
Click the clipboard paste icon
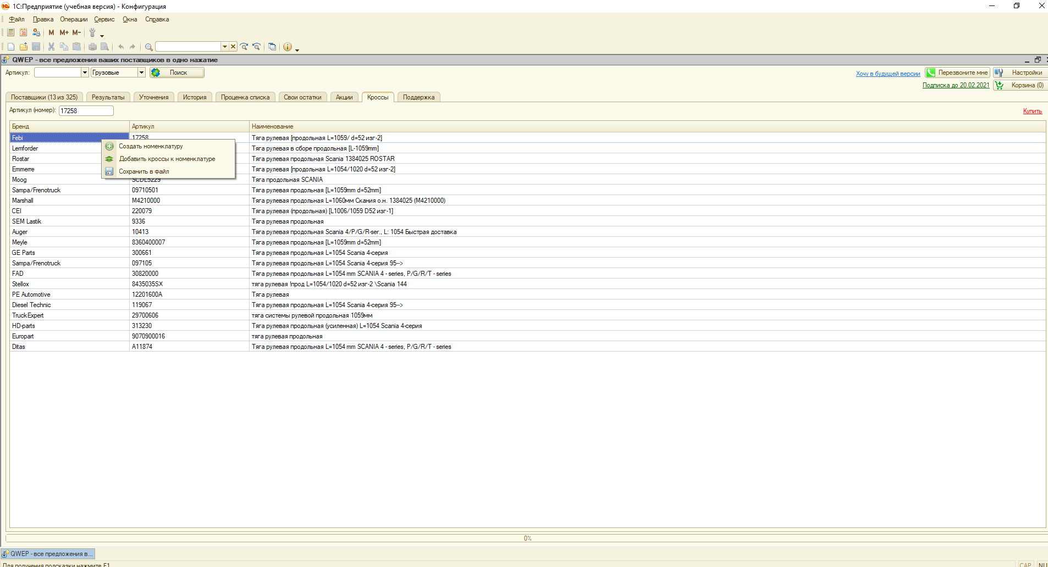[76, 47]
